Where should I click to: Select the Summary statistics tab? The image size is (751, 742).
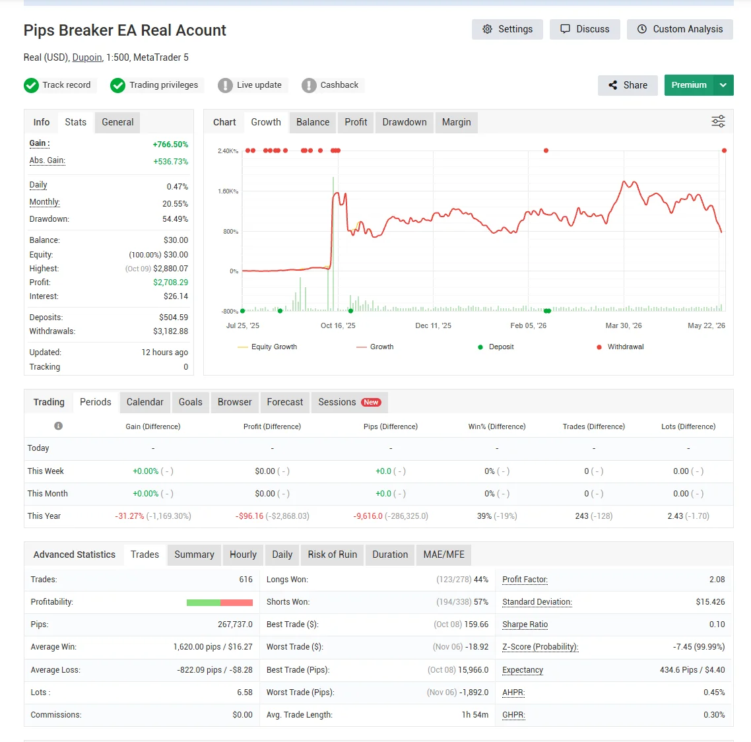pyautogui.click(x=194, y=555)
